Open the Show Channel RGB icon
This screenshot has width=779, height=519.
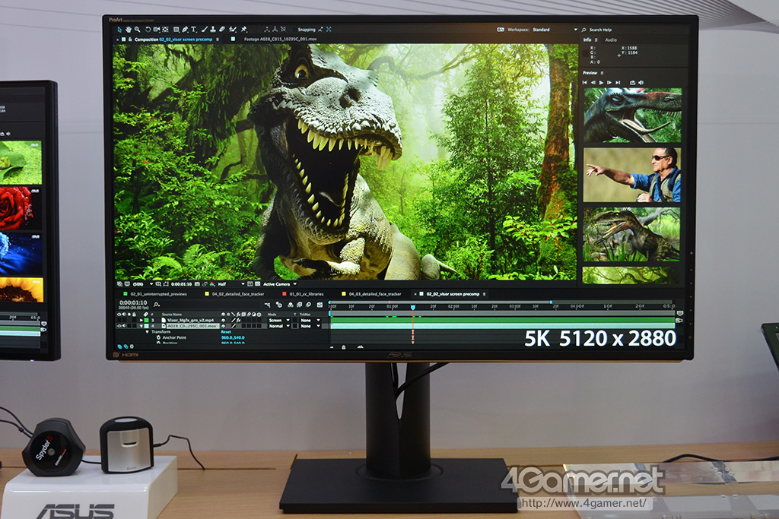(212, 284)
